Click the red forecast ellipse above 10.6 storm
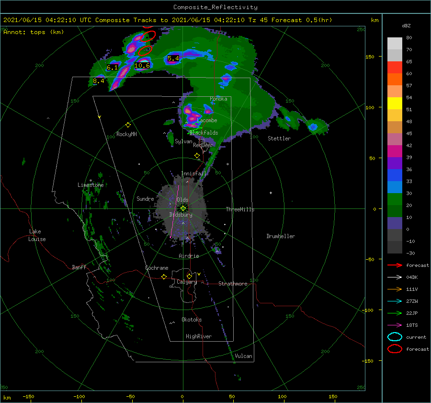The width and height of the screenshot is (431, 403). point(145,51)
